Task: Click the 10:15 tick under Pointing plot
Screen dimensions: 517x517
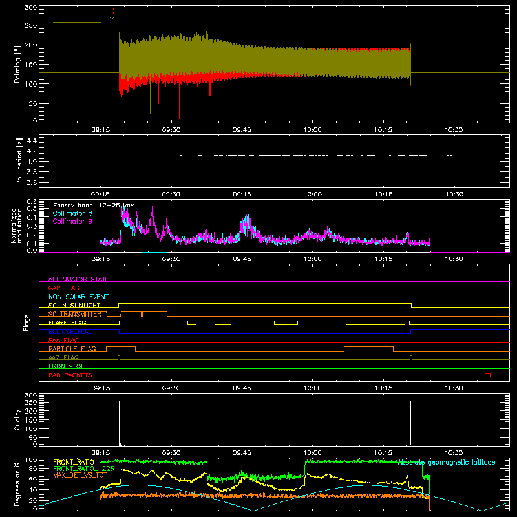Action: click(x=383, y=130)
